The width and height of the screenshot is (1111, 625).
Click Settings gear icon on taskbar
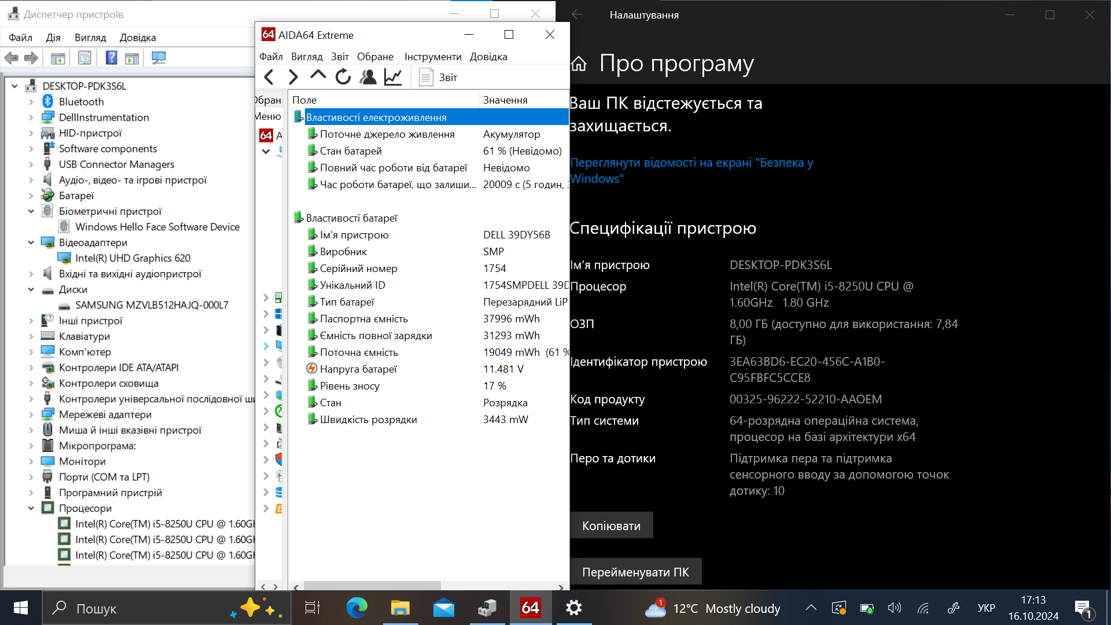(573, 608)
